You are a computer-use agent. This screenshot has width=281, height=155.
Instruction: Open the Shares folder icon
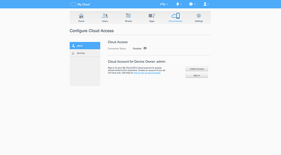tap(128, 15)
